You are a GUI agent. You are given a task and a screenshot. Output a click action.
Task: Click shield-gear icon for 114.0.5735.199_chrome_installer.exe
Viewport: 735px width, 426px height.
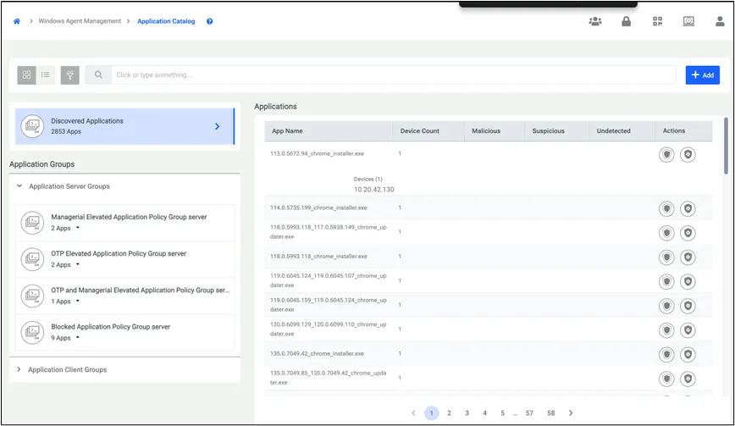click(x=688, y=208)
